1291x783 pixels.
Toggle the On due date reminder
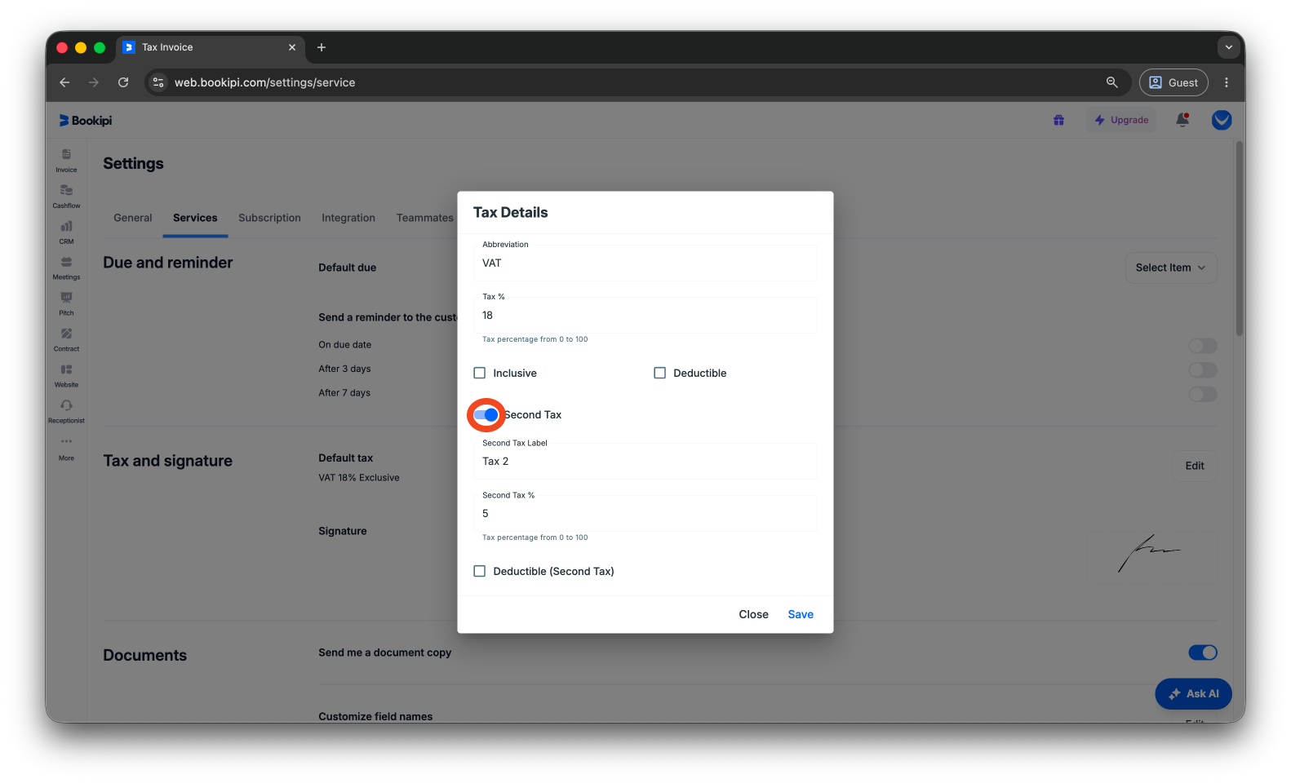click(1202, 346)
